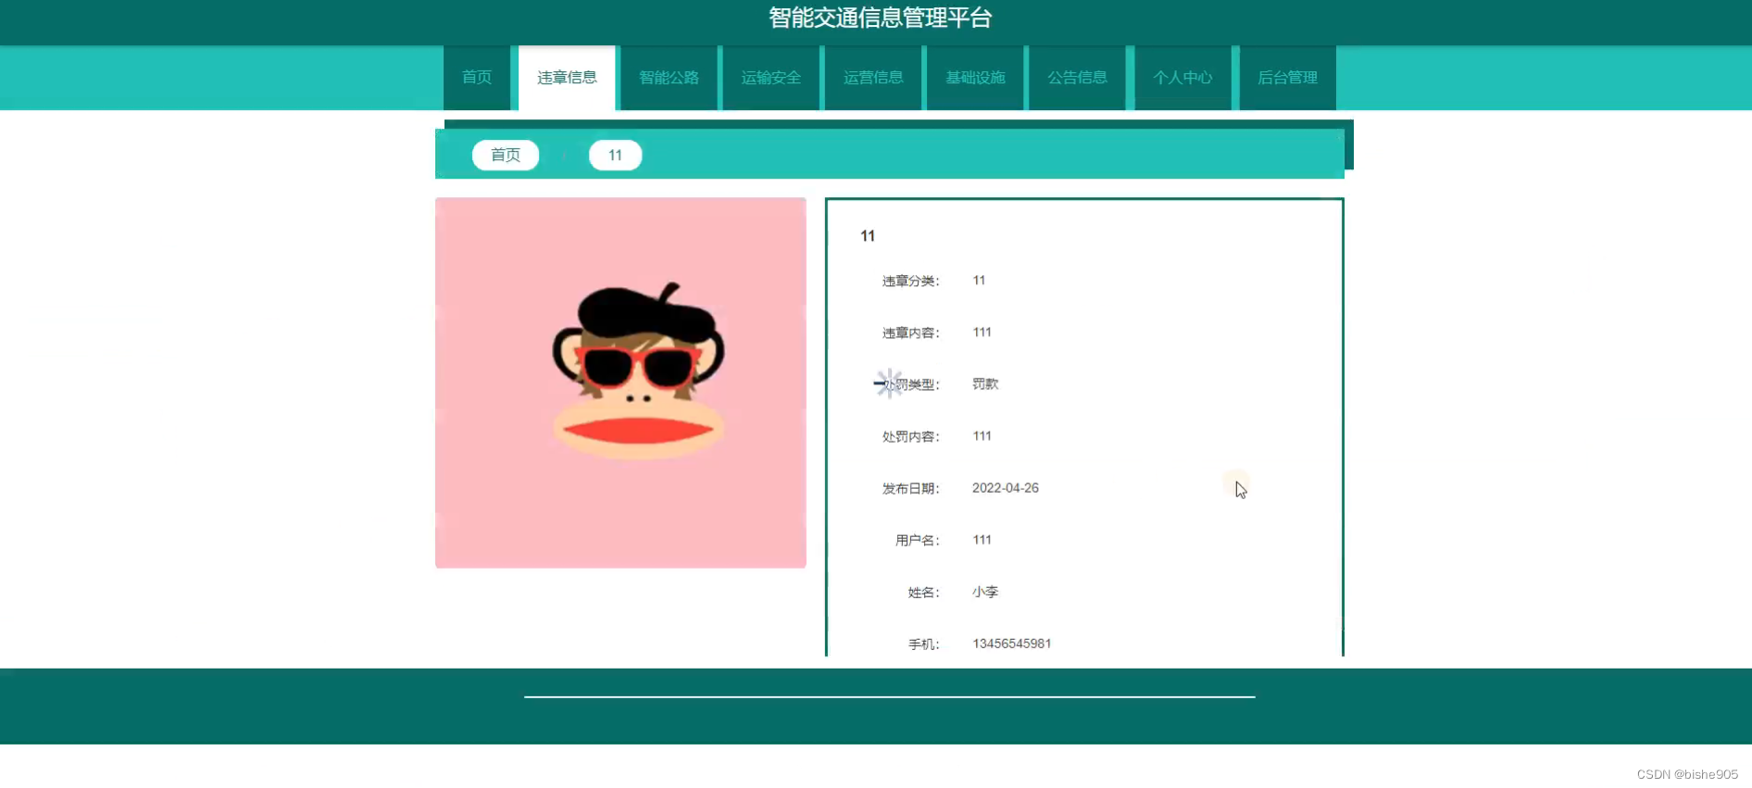Select the 违章信息 navigation tab
The width and height of the screenshot is (1752, 788).
click(x=567, y=78)
